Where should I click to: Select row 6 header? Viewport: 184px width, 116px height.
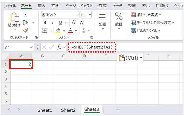click(x=6, y=101)
